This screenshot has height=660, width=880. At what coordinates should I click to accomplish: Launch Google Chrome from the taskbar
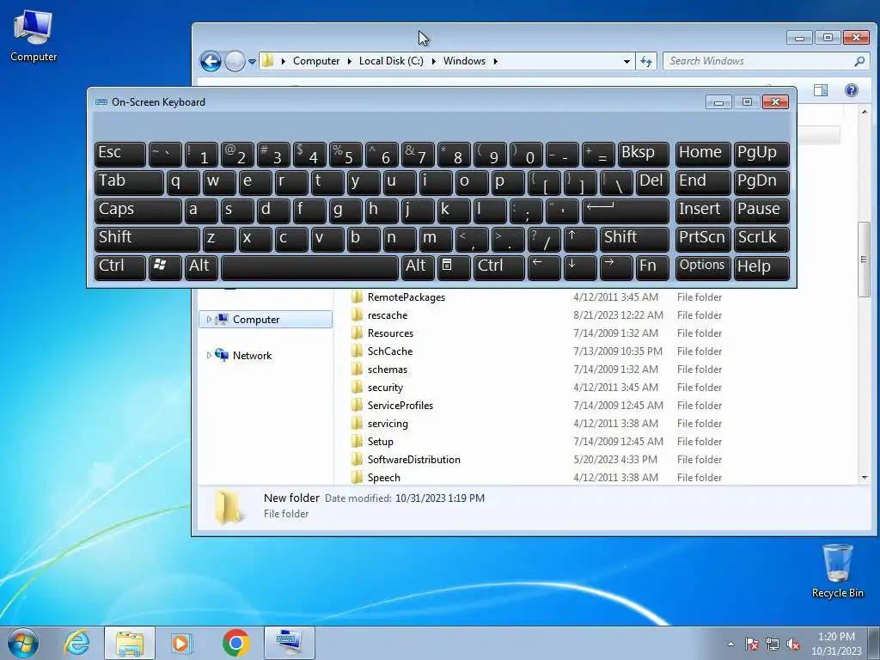(235, 643)
